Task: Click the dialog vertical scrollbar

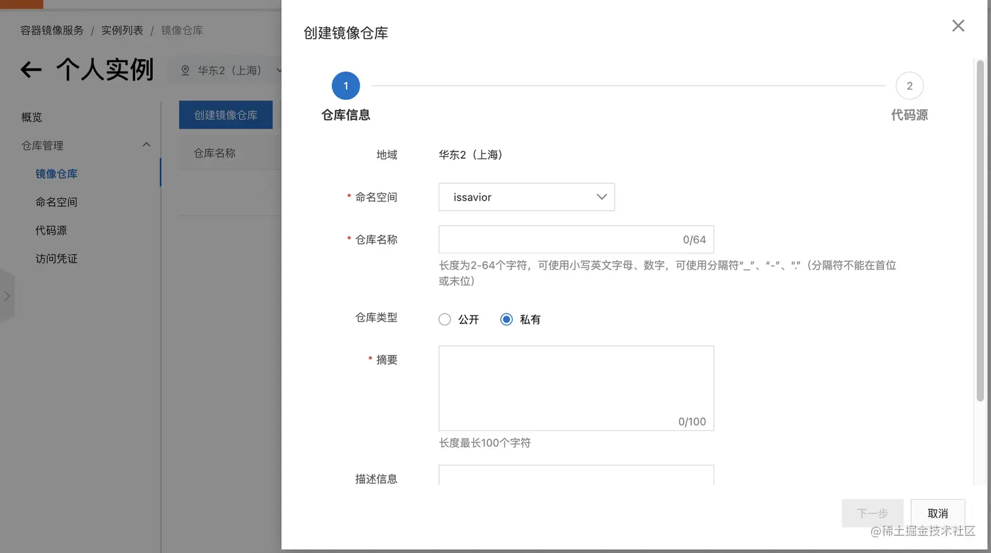Action: [981, 230]
